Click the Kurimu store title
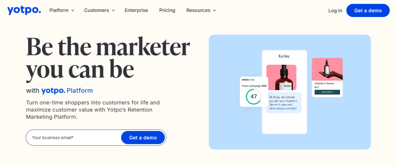Screen dimensions: 396x165 (x=284, y=56)
